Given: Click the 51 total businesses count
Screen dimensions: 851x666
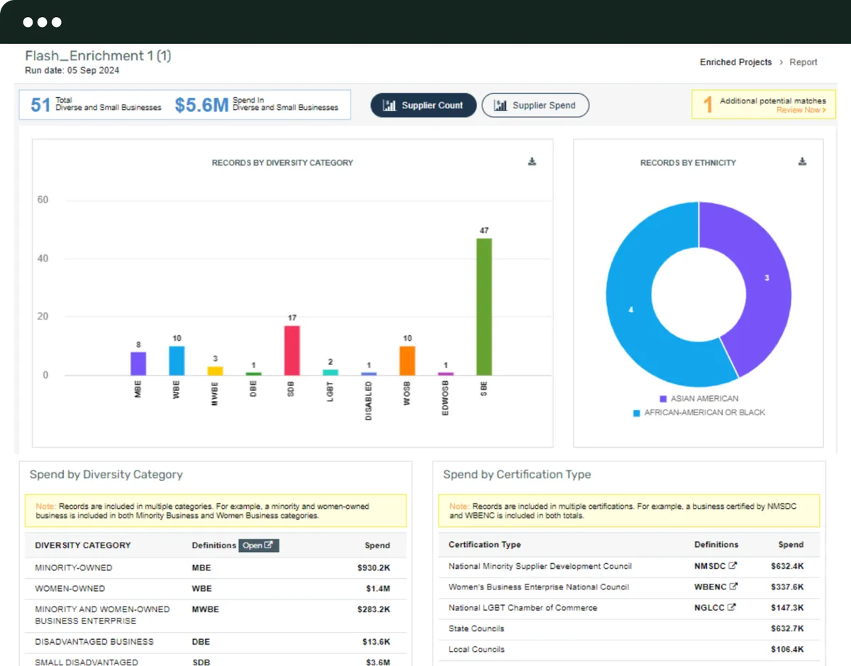Looking at the screenshot, I should pos(40,105).
